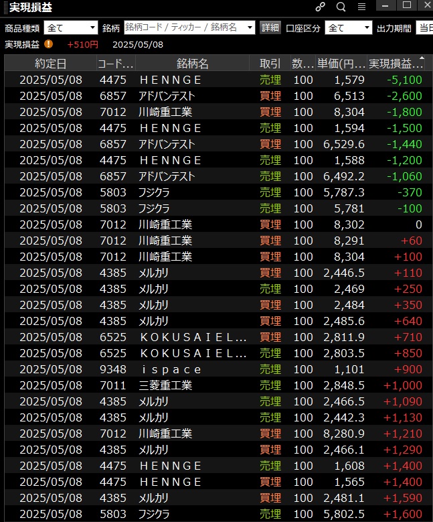The width and height of the screenshot is (433, 522).
Task: Click the orange warning icon beside 実現損益
Action: coord(49,44)
